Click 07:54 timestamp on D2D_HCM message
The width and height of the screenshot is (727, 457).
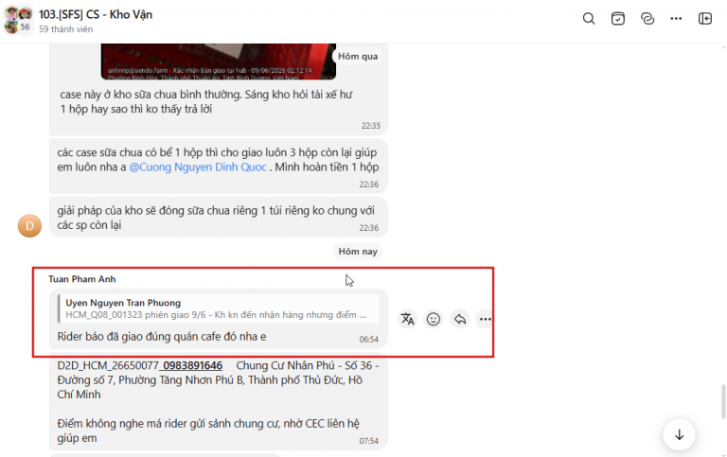(368, 441)
